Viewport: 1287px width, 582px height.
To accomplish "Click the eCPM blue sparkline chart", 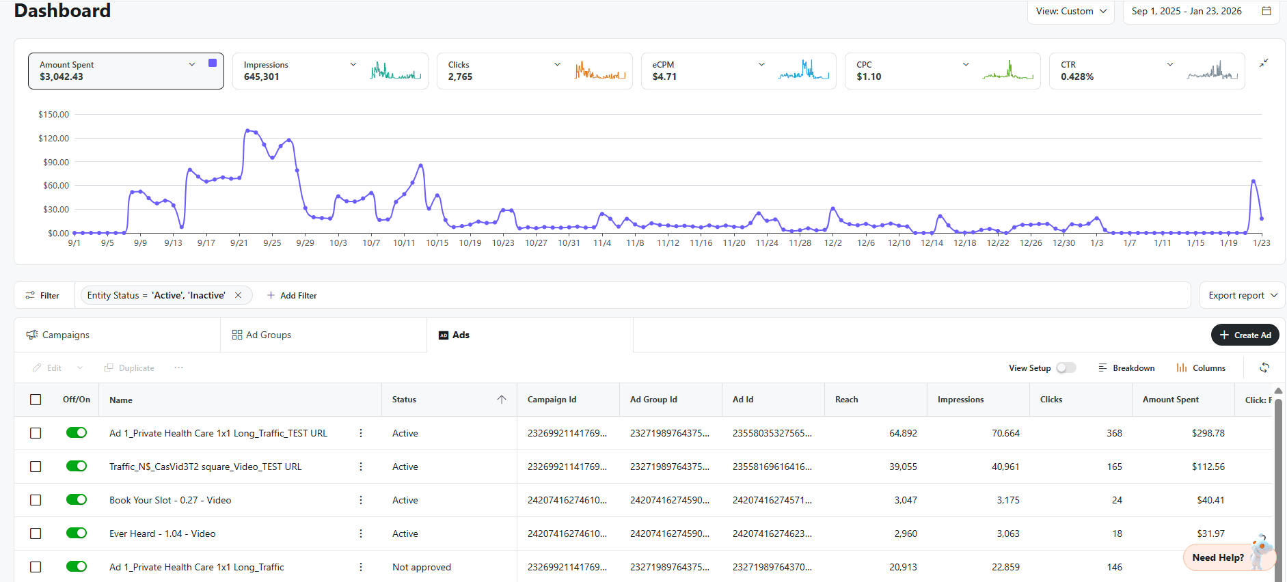I will (804, 70).
